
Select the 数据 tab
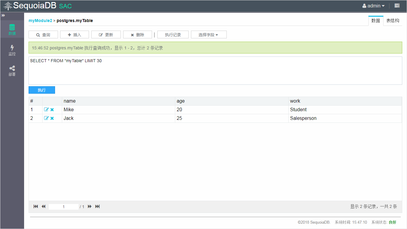click(375, 21)
